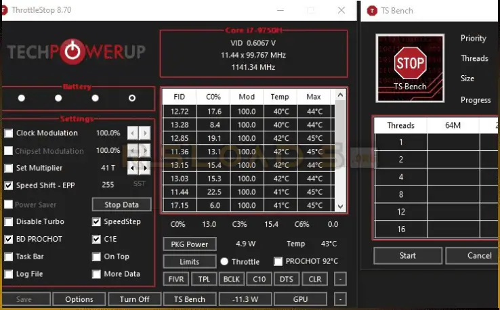Decrease the Set Multiplier value arrow

tap(133, 168)
